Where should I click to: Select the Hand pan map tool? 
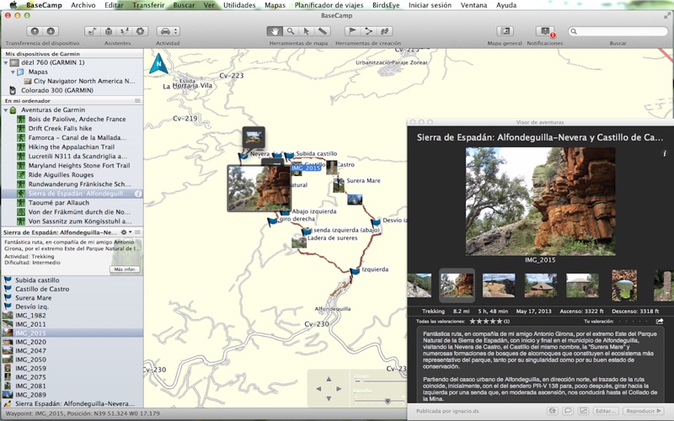click(275, 31)
